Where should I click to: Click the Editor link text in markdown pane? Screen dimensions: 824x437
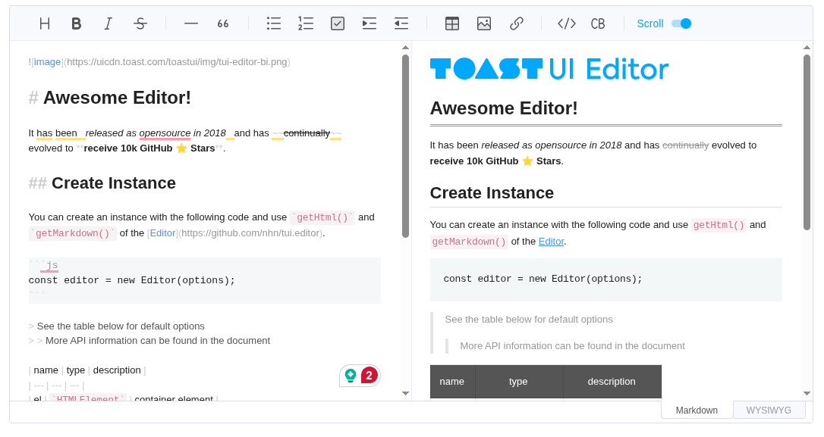[162, 233]
